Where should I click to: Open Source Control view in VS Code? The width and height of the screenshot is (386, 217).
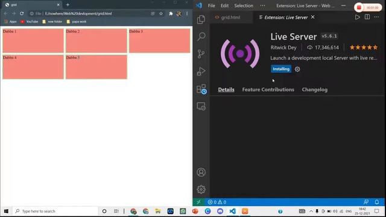point(201,54)
